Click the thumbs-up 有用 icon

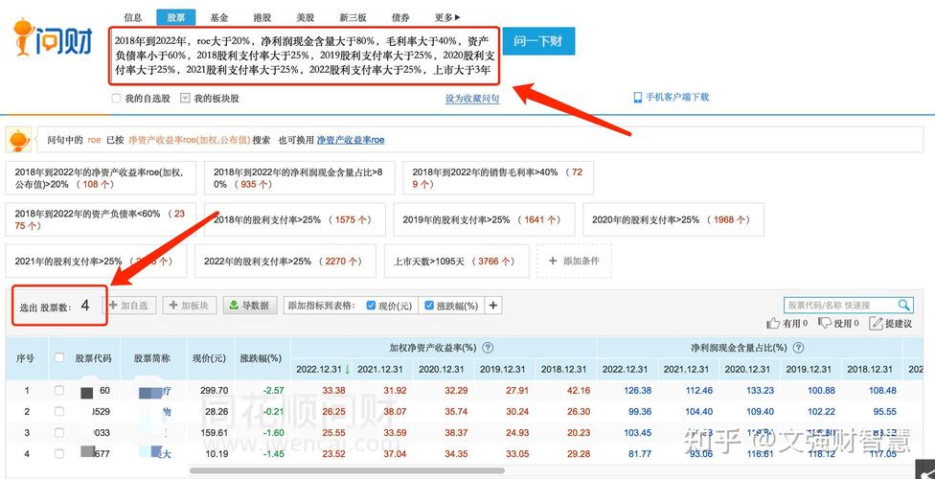click(x=773, y=323)
